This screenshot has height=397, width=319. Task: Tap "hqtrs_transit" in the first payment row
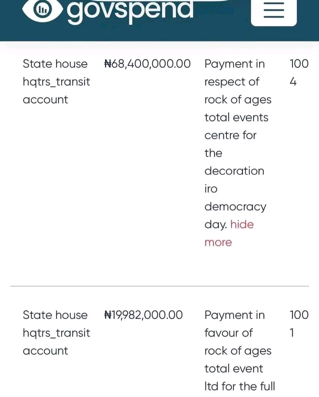coord(56,82)
